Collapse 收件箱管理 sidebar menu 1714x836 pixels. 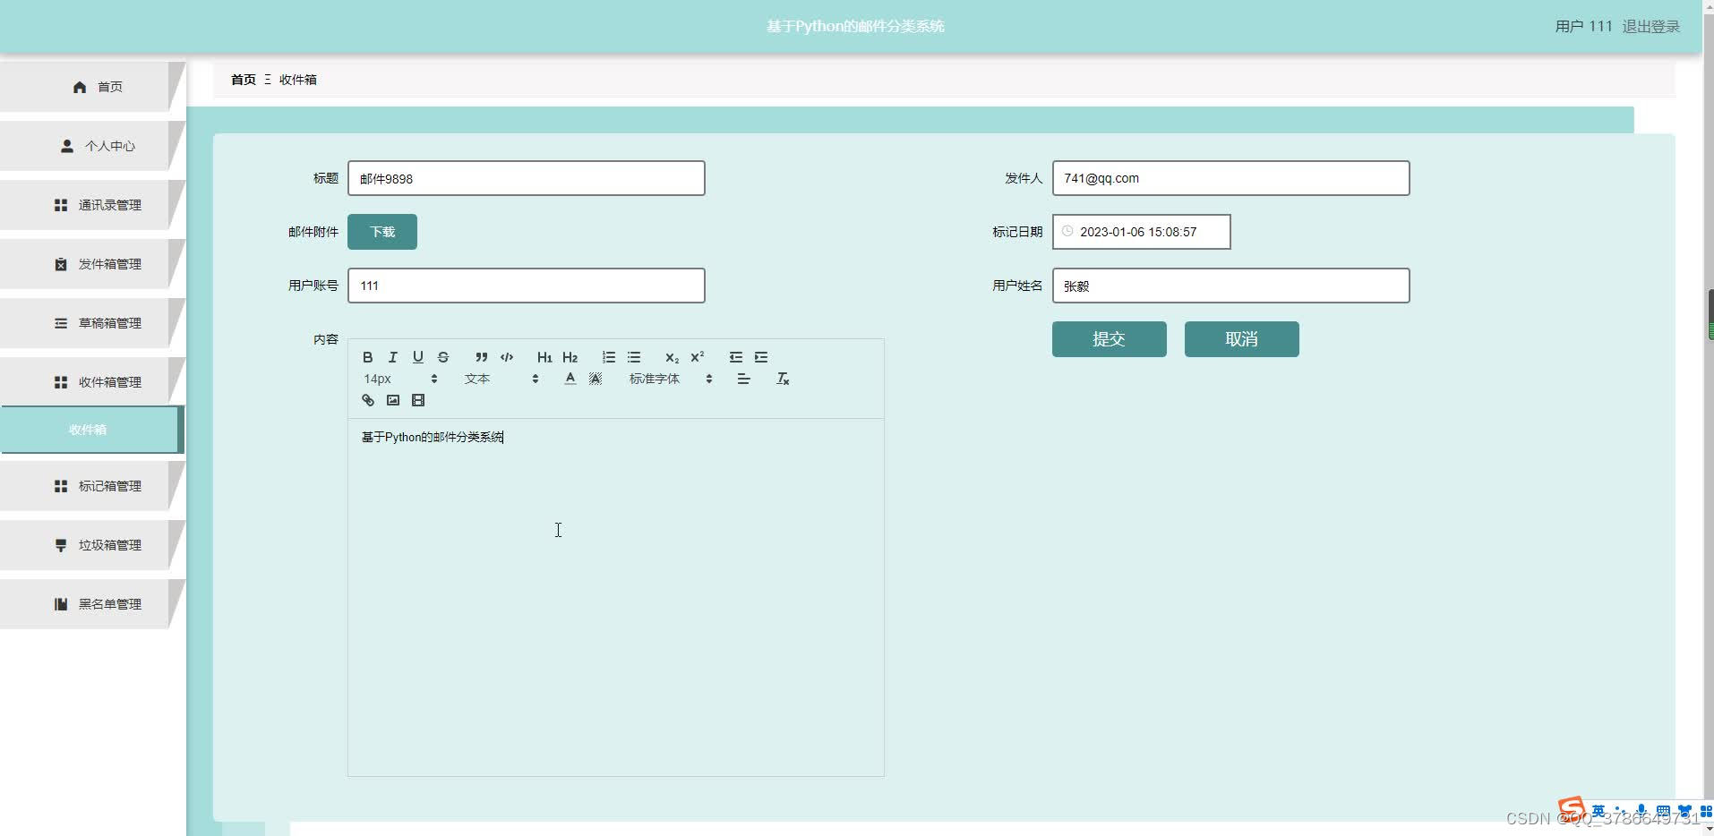coord(91,382)
